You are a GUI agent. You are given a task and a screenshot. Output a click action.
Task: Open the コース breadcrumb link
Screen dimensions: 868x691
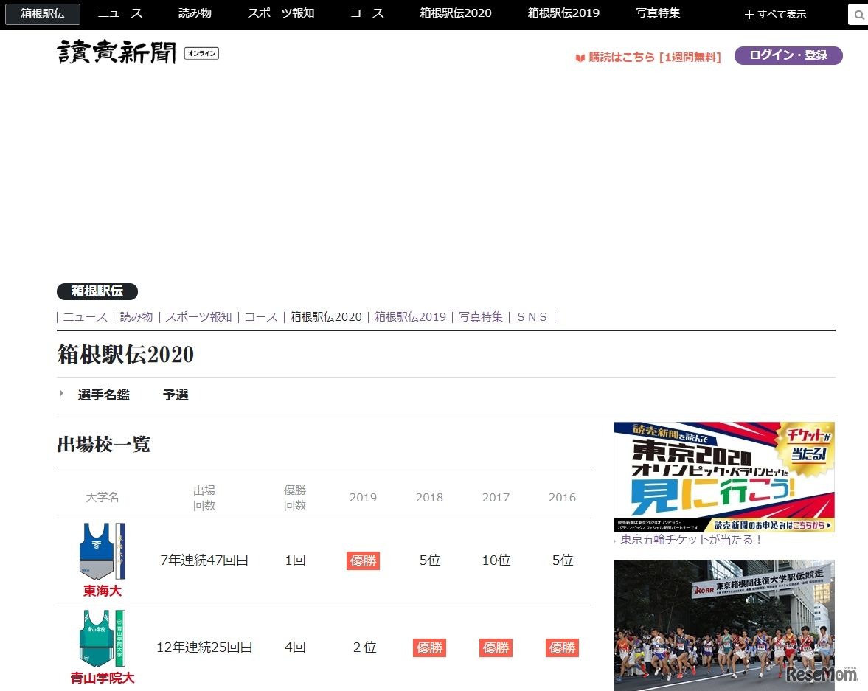[x=261, y=316]
